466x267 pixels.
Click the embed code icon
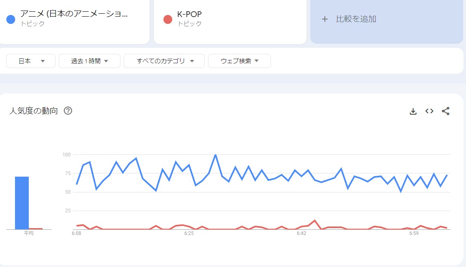[x=429, y=111]
